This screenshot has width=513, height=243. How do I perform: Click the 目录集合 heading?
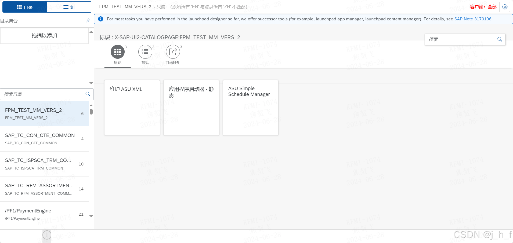click(x=9, y=21)
